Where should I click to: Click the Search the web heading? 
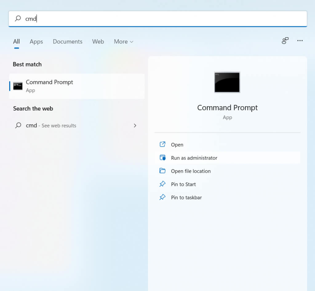coord(33,109)
